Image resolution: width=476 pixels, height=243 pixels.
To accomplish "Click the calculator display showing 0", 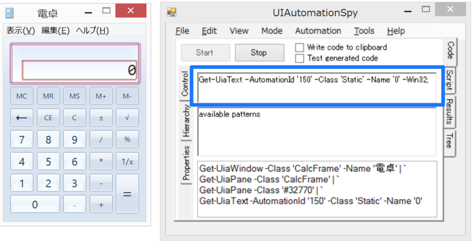I will click(x=80, y=70).
